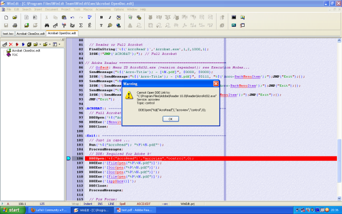
Task: Click the black command prompt window icon
Action: [234, 18]
